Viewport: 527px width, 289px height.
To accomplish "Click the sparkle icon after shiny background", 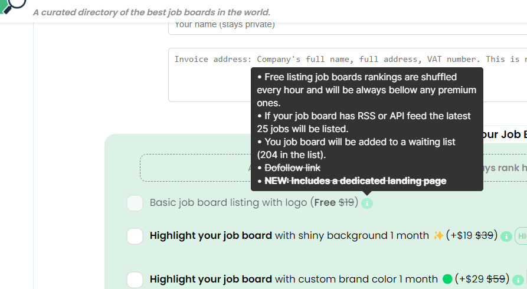I will coord(438,236).
